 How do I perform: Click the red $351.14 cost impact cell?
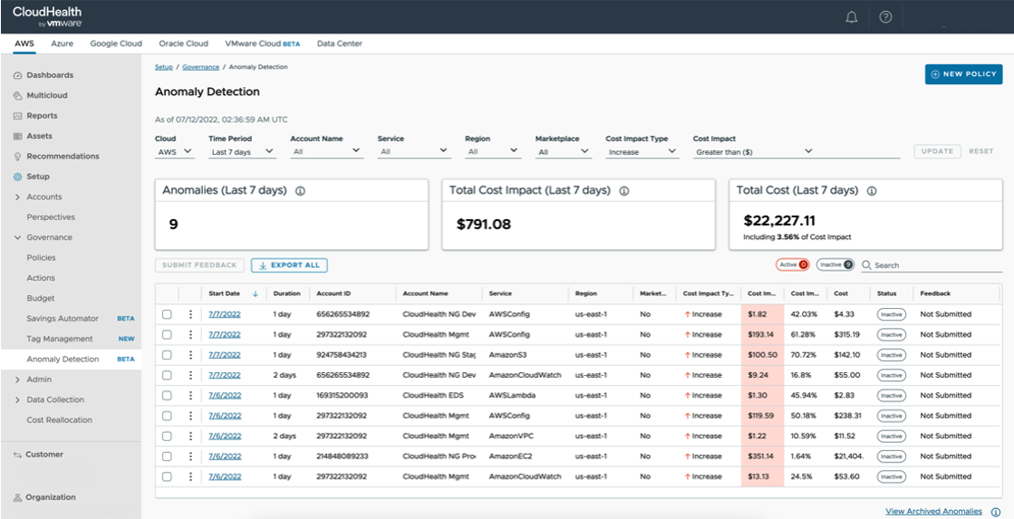pyautogui.click(x=762, y=457)
